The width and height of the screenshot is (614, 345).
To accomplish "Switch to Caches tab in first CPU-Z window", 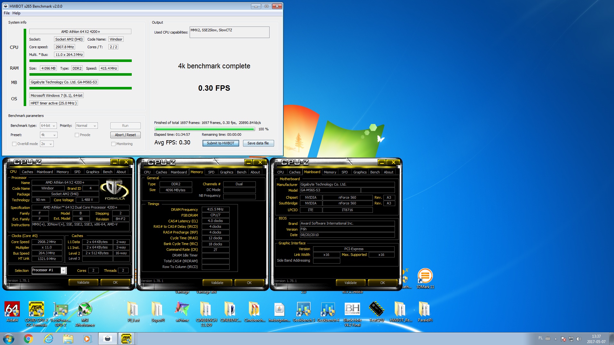I will click(x=28, y=172).
